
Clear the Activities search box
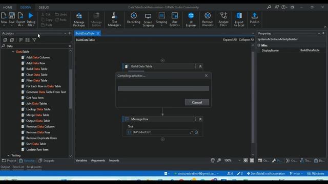(70, 46)
